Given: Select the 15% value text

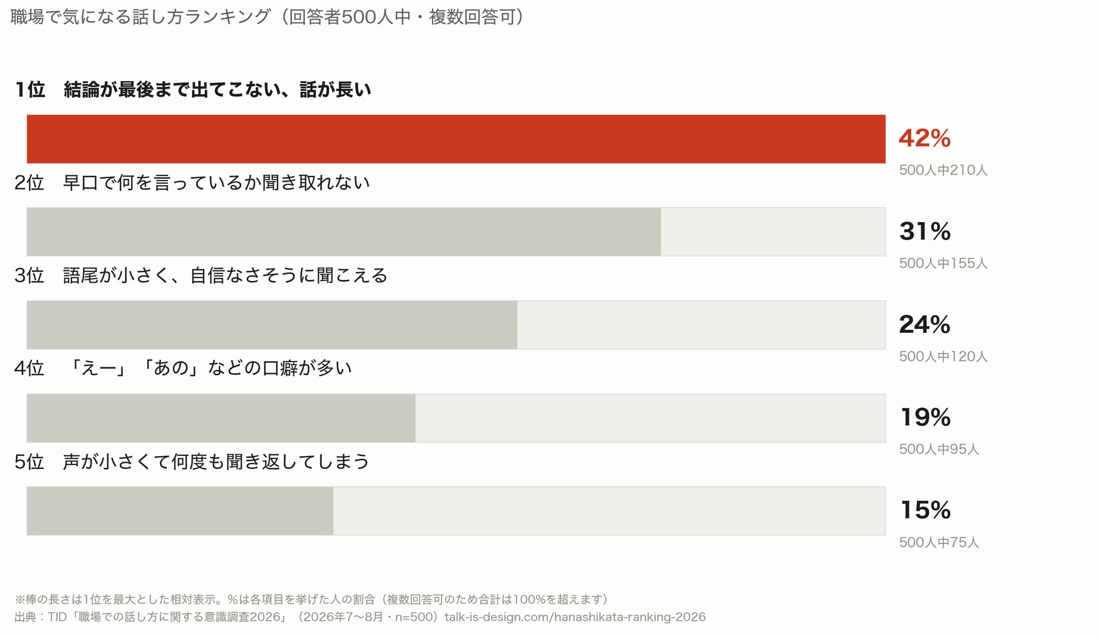Looking at the screenshot, I should [925, 510].
